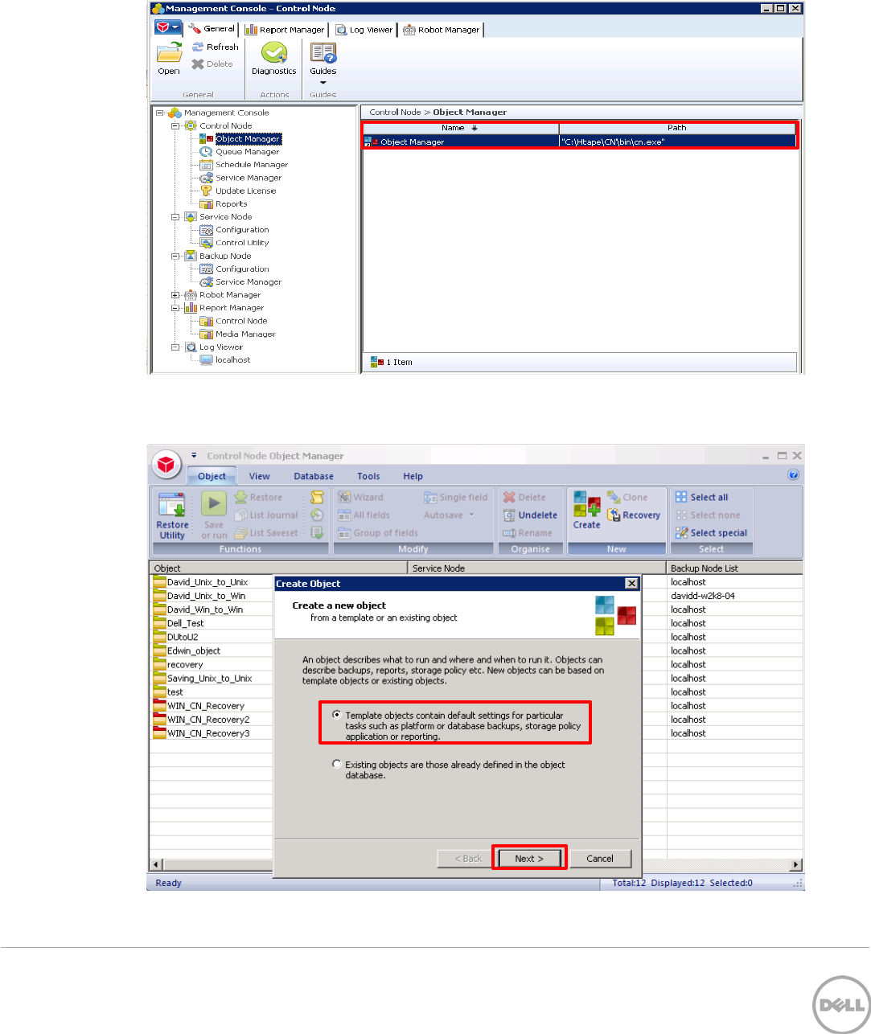Close the Create Object dialog

tap(631, 584)
